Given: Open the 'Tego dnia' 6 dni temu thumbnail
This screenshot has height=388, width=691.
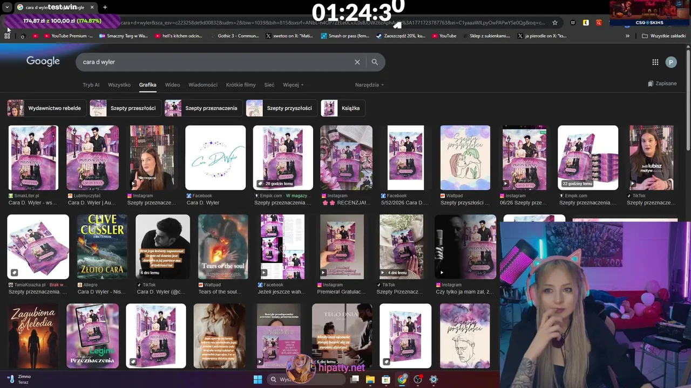Looking at the screenshot, I should 342,336.
